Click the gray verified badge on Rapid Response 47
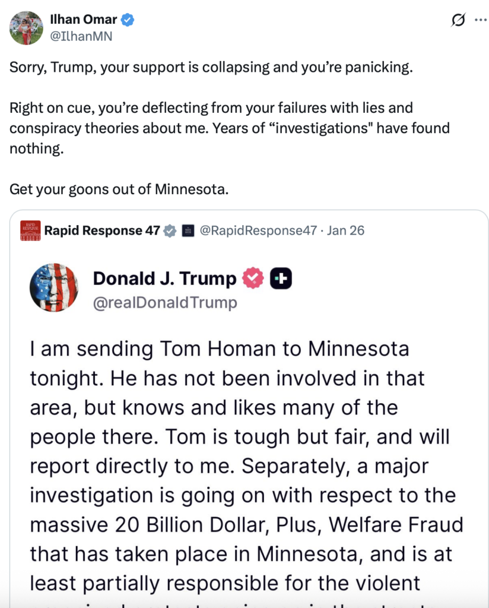 pyautogui.click(x=170, y=231)
